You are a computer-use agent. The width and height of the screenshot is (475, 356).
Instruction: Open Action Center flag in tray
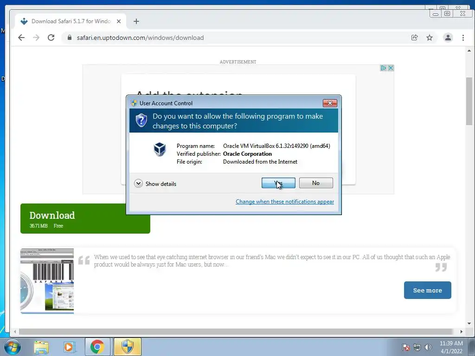tap(406, 347)
